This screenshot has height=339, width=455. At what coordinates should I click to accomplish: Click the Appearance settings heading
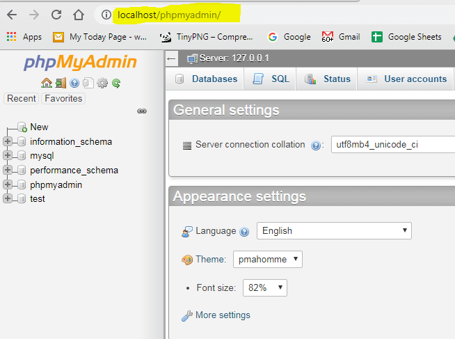[239, 196]
